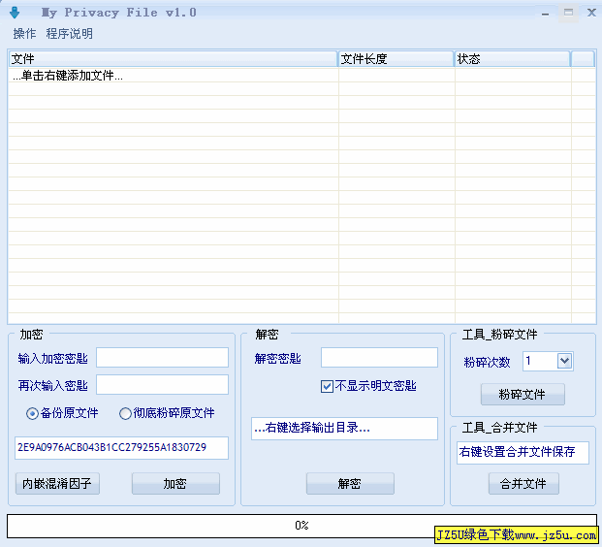Click the 0% progress bar
The image size is (602, 547).
[x=301, y=526]
